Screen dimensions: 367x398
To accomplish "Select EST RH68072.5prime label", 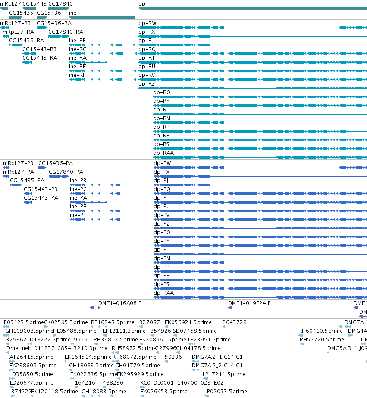I will [x=134, y=357].
